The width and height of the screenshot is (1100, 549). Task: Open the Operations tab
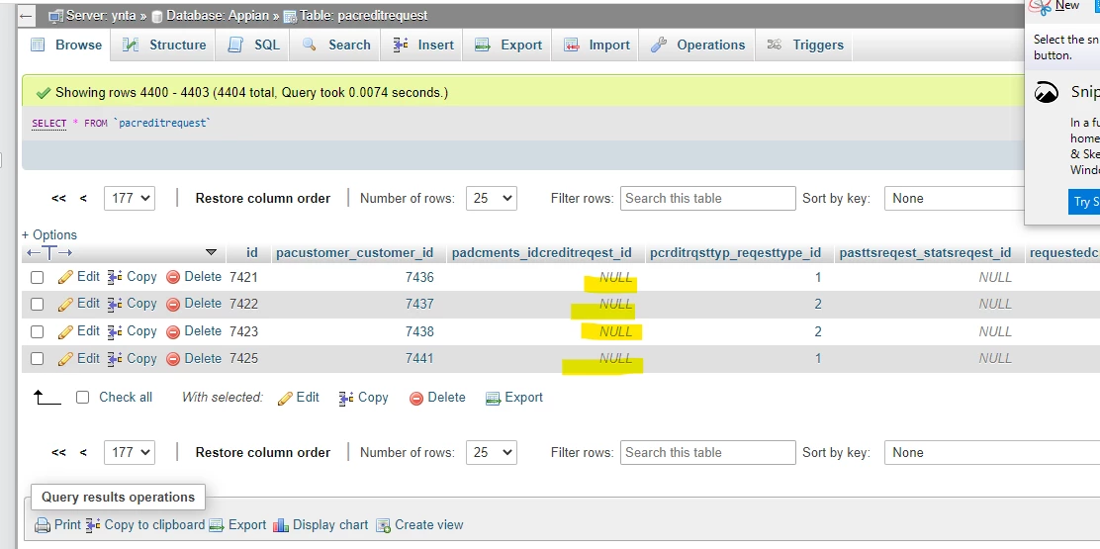click(698, 45)
